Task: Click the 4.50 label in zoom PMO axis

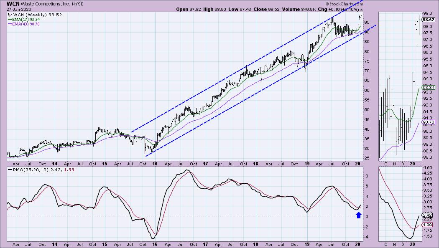Action: 428,168
